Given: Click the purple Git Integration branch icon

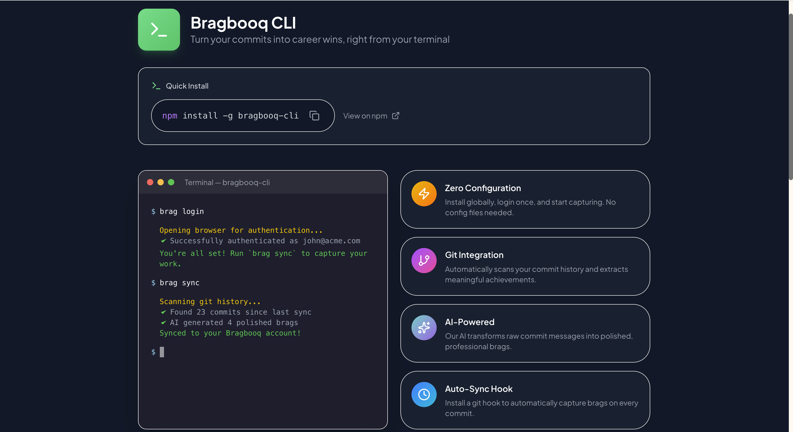Looking at the screenshot, I should (x=424, y=260).
